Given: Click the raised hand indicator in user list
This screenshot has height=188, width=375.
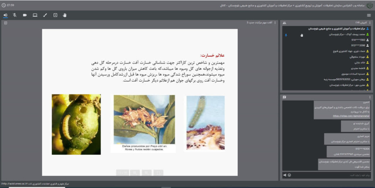Looking at the screenshot, I should pos(301,35).
